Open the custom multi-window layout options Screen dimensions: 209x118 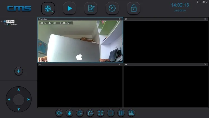coord(131,113)
